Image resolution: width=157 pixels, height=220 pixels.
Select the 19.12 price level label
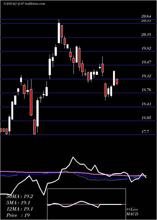click(146, 76)
